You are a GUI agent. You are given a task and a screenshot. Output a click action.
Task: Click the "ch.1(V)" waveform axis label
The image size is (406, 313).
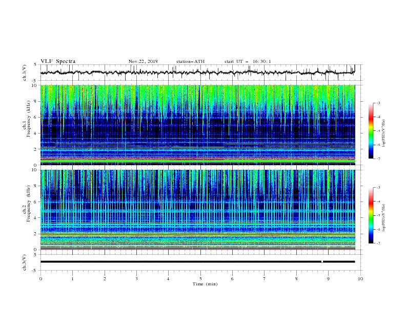coord(25,73)
